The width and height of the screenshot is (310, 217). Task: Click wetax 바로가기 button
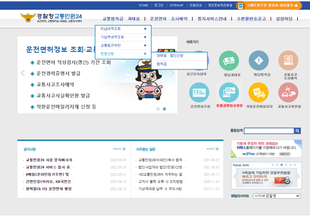click(285, 154)
